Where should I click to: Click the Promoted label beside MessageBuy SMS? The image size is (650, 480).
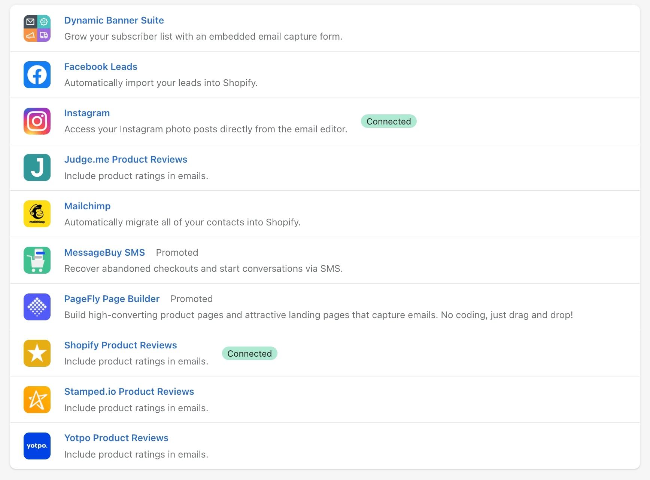tap(177, 252)
